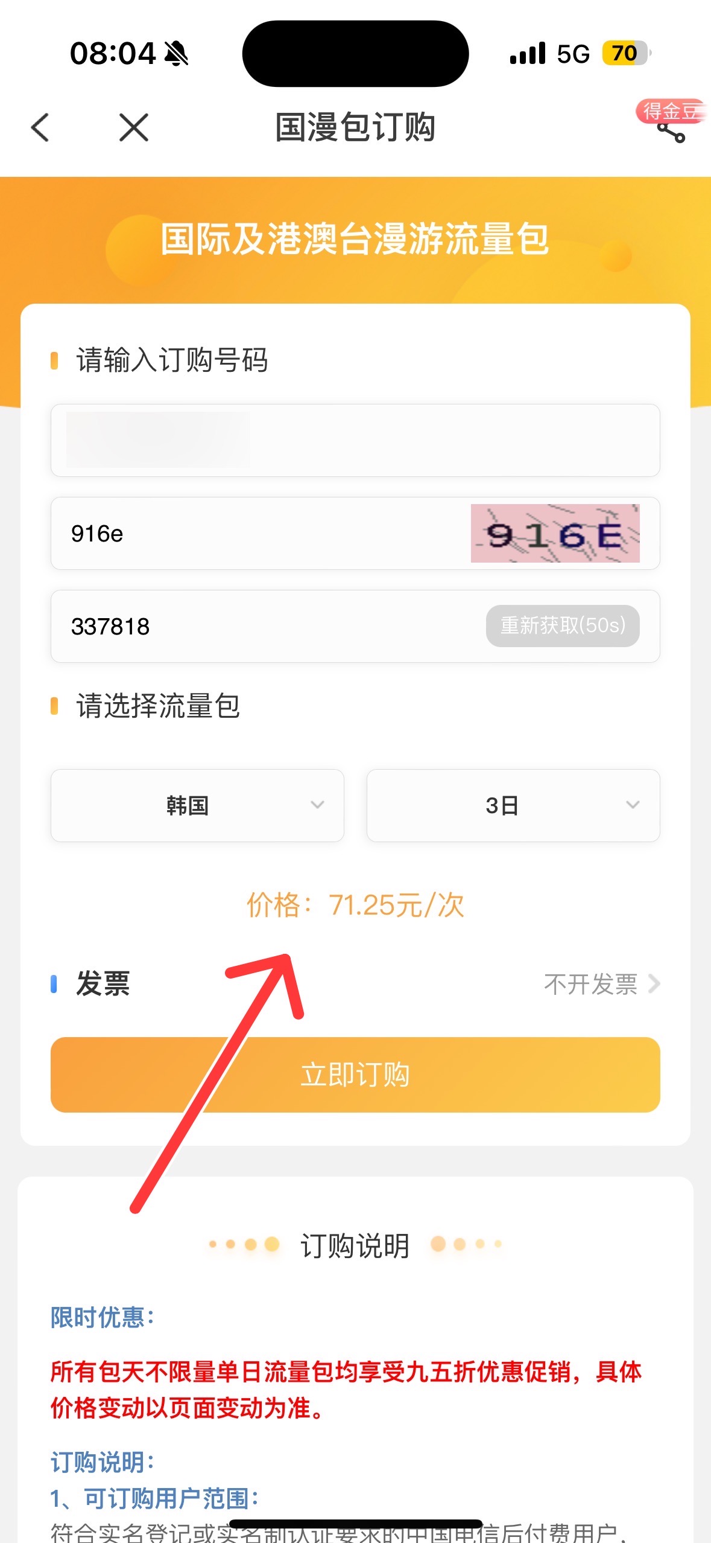
Task: Refresh the 916E captcha image
Action: coord(555,534)
